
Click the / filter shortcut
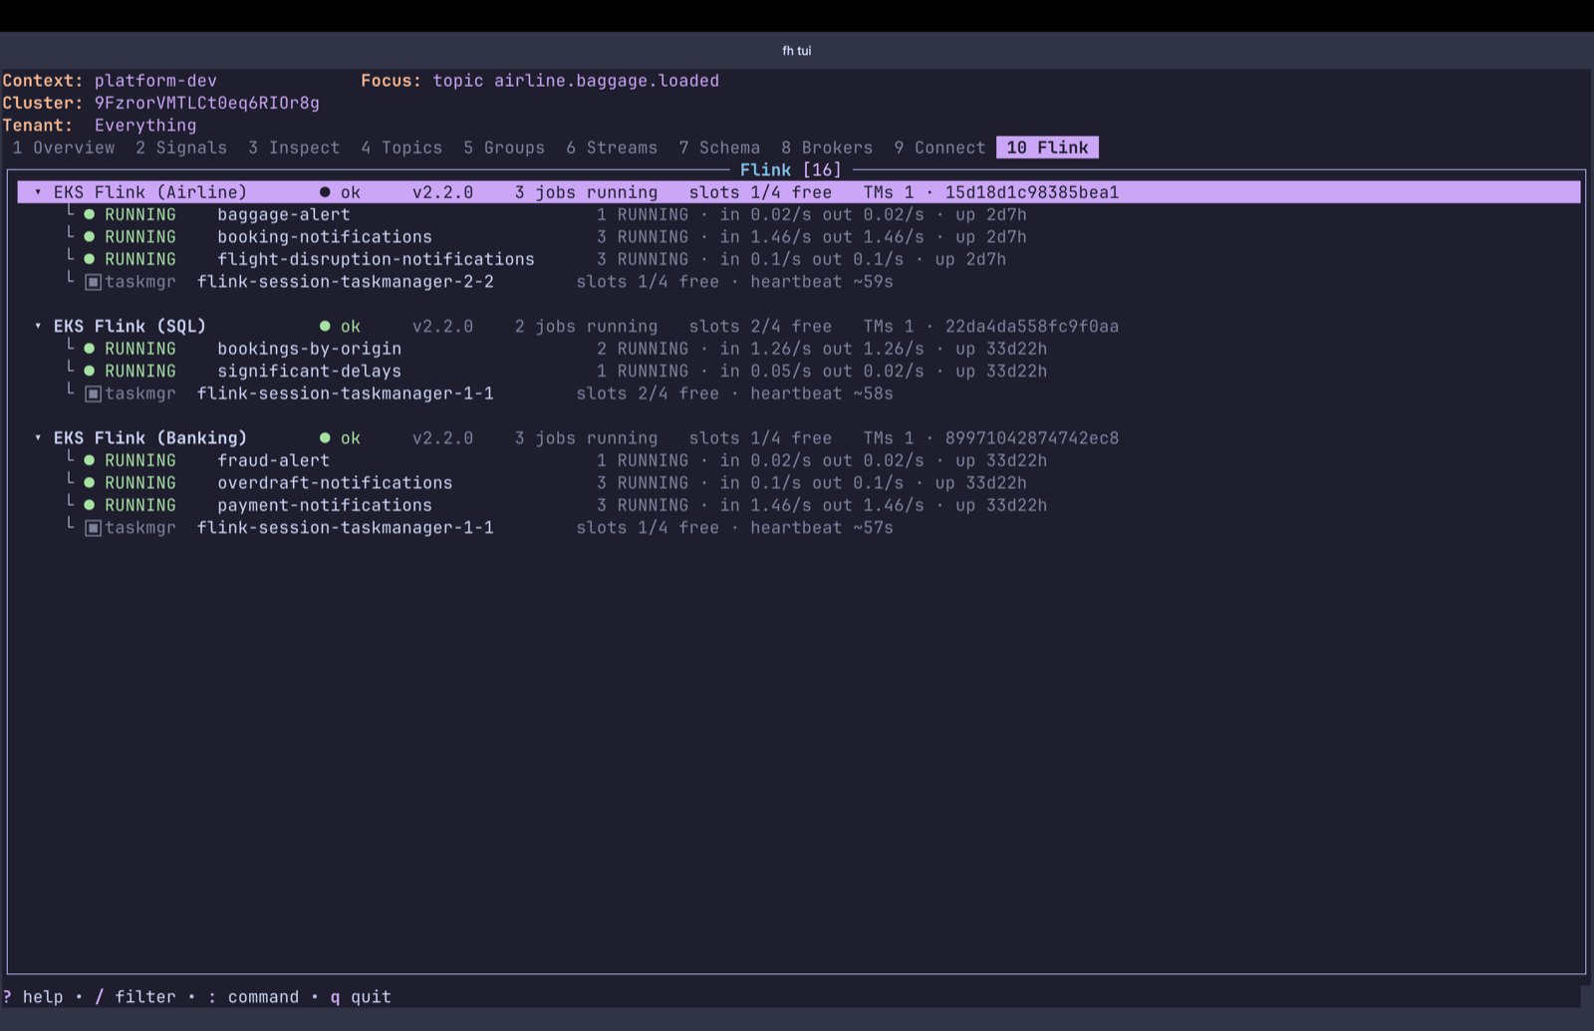coord(135,997)
